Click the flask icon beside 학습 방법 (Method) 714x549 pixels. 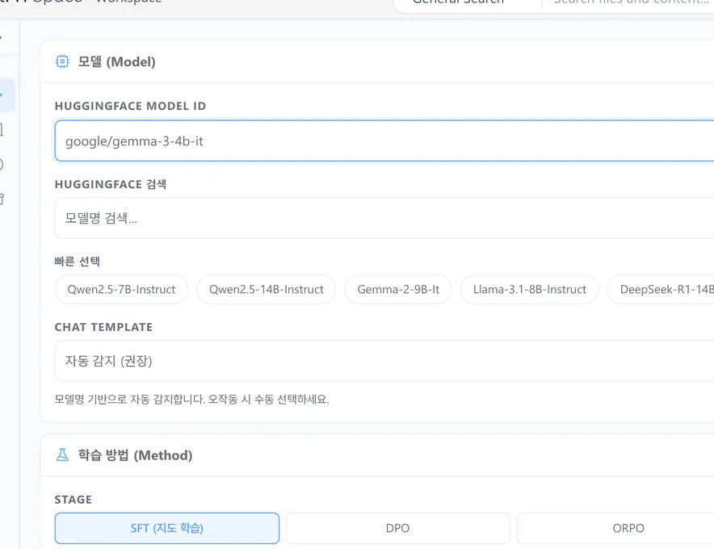pyautogui.click(x=62, y=455)
